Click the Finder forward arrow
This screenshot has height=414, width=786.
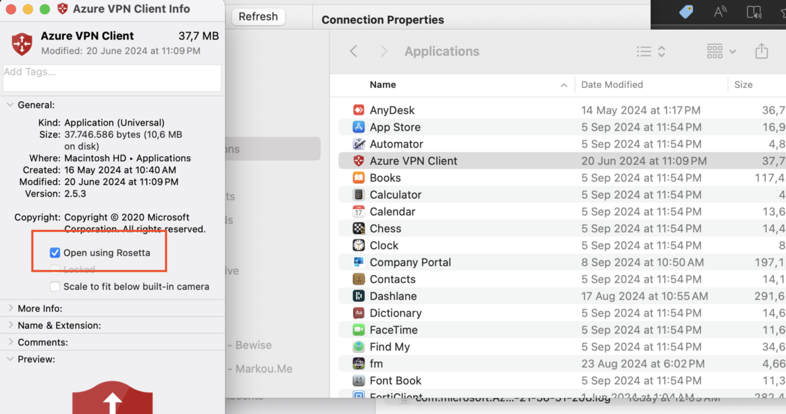384,51
